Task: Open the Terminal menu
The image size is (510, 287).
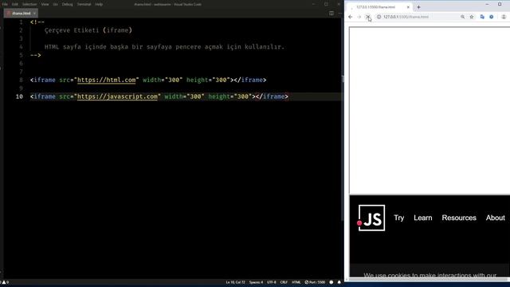Action: [x=84, y=4]
